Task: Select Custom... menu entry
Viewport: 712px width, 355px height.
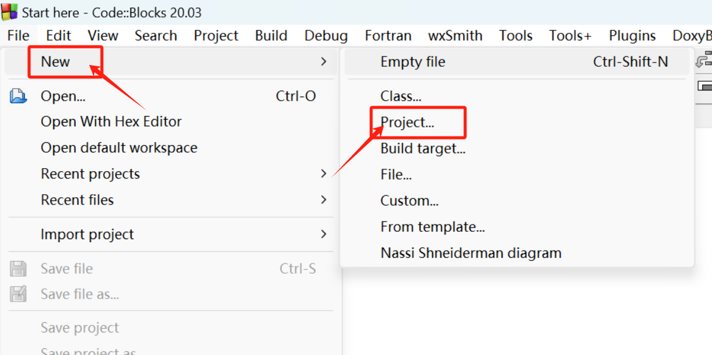Action: (x=409, y=200)
